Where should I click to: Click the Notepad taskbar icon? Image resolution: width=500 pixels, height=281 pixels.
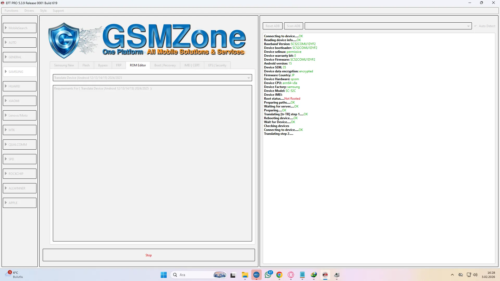[x=302, y=275]
